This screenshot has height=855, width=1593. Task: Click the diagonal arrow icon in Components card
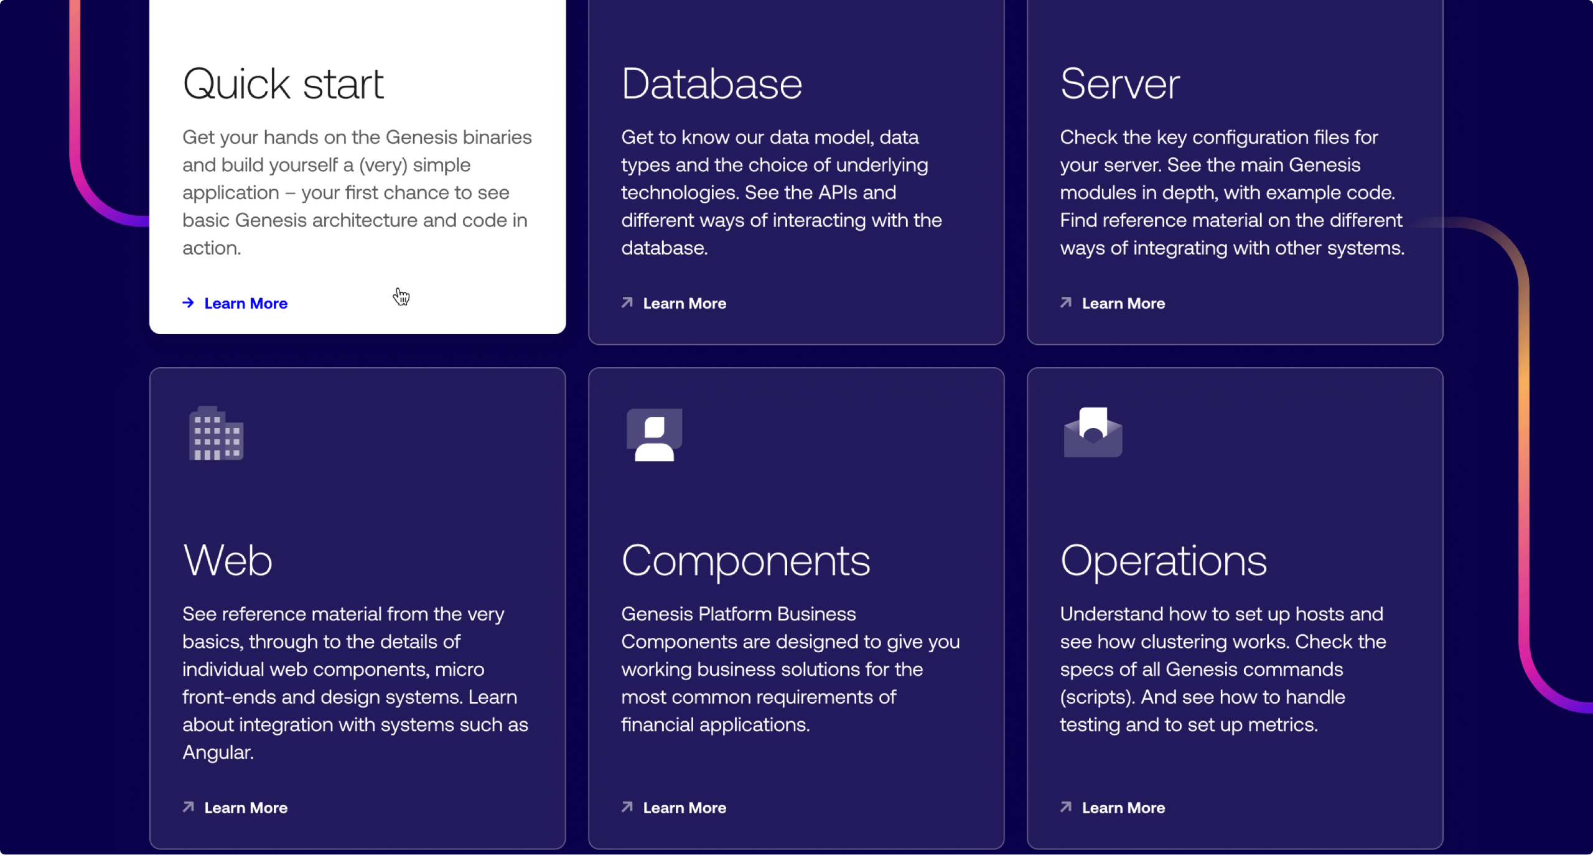click(627, 807)
